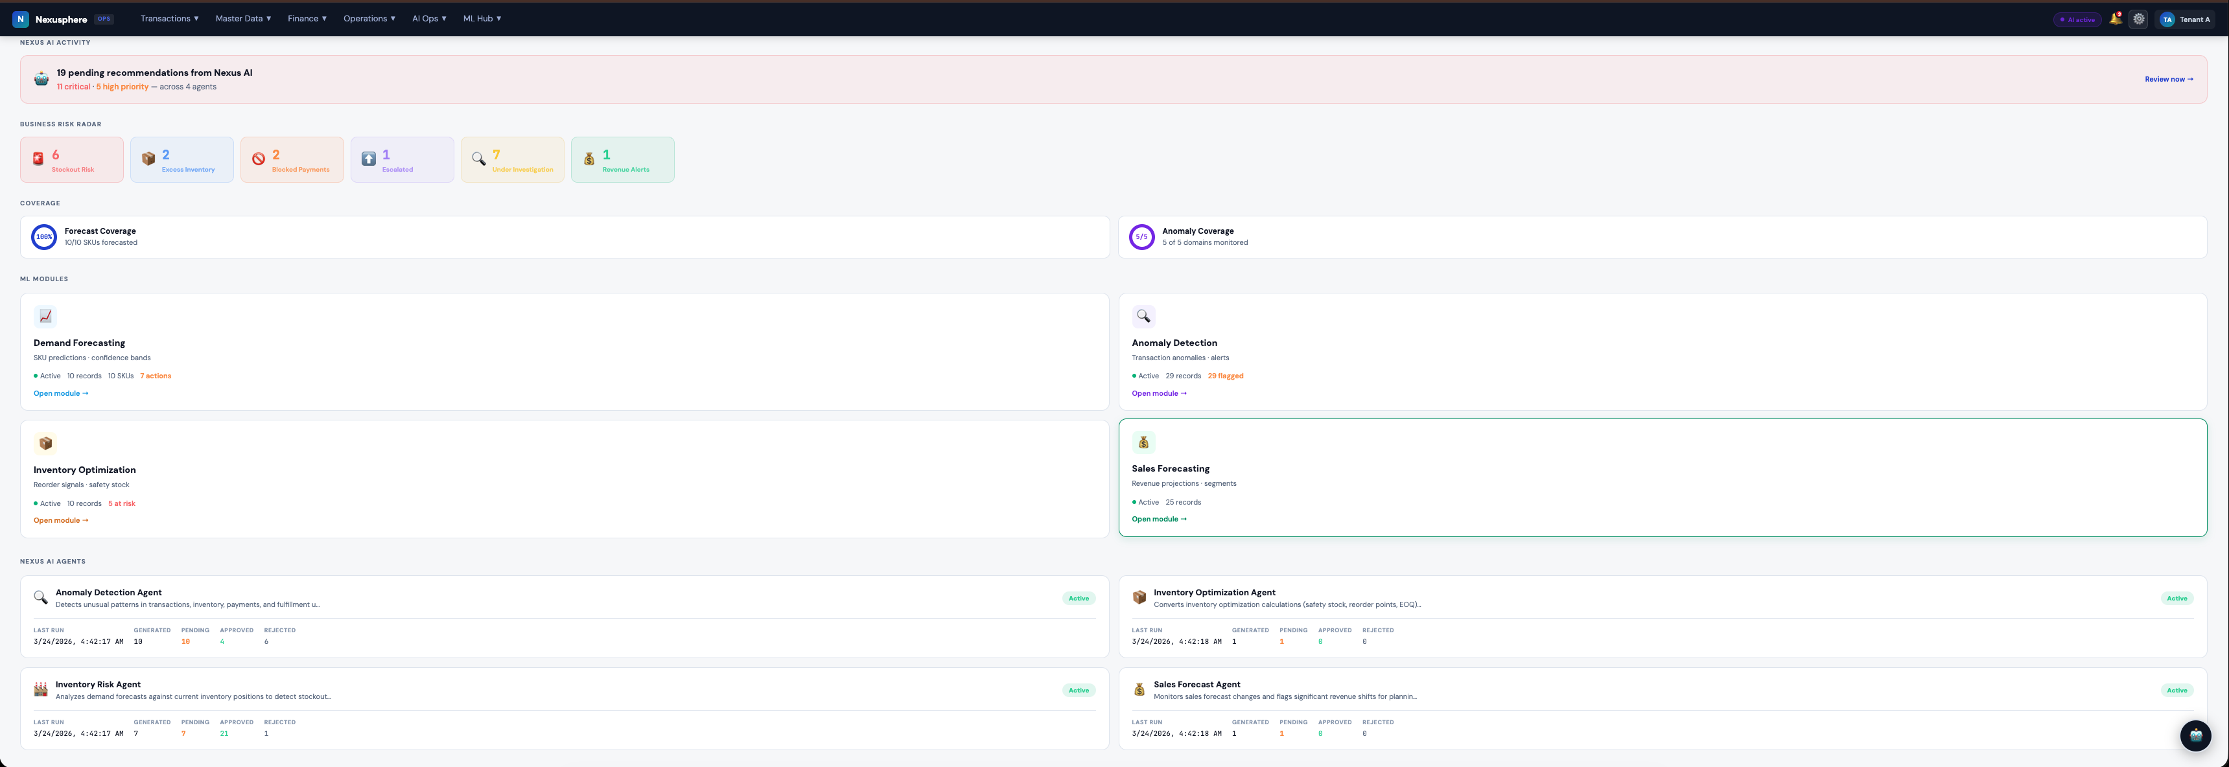2229x767 pixels.
Task: Open the settings gear
Action: (2138, 19)
